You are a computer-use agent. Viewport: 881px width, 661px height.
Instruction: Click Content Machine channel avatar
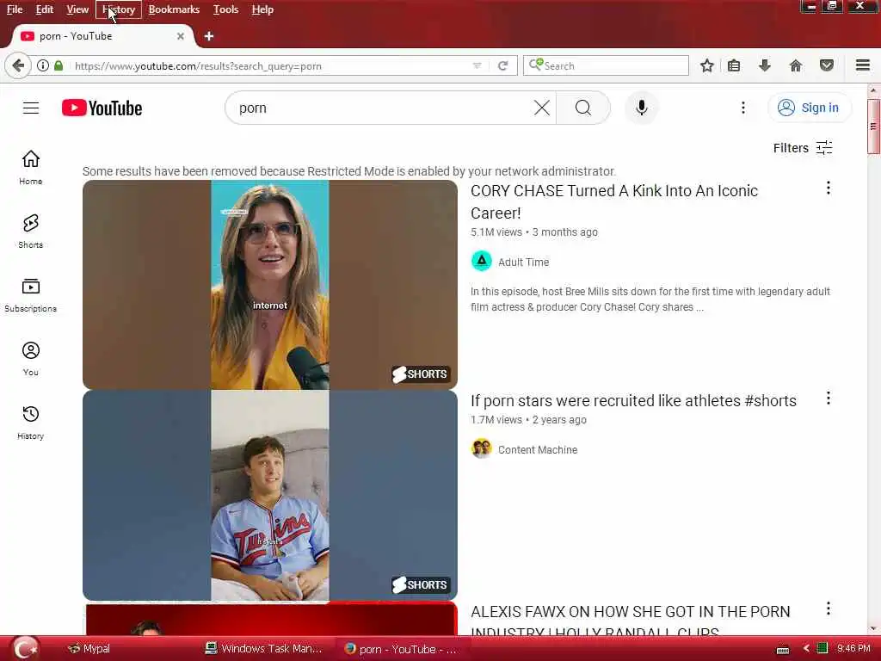click(x=482, y=449)
